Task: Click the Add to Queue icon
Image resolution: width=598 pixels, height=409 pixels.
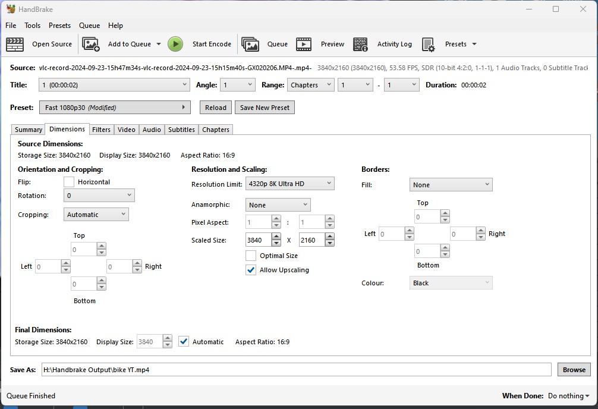Action: 91,44
